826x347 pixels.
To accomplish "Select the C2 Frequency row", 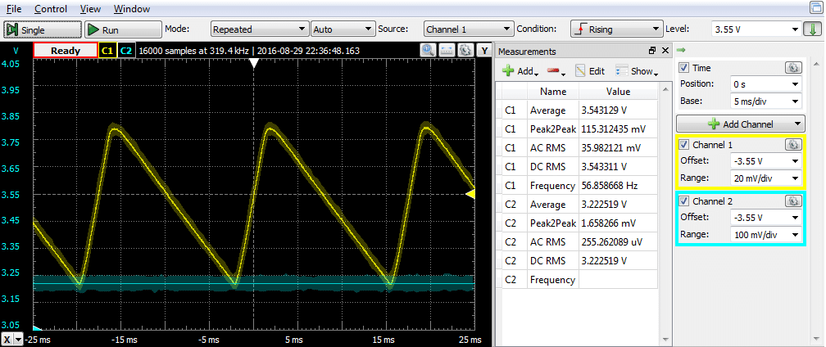I will point(579,279).
